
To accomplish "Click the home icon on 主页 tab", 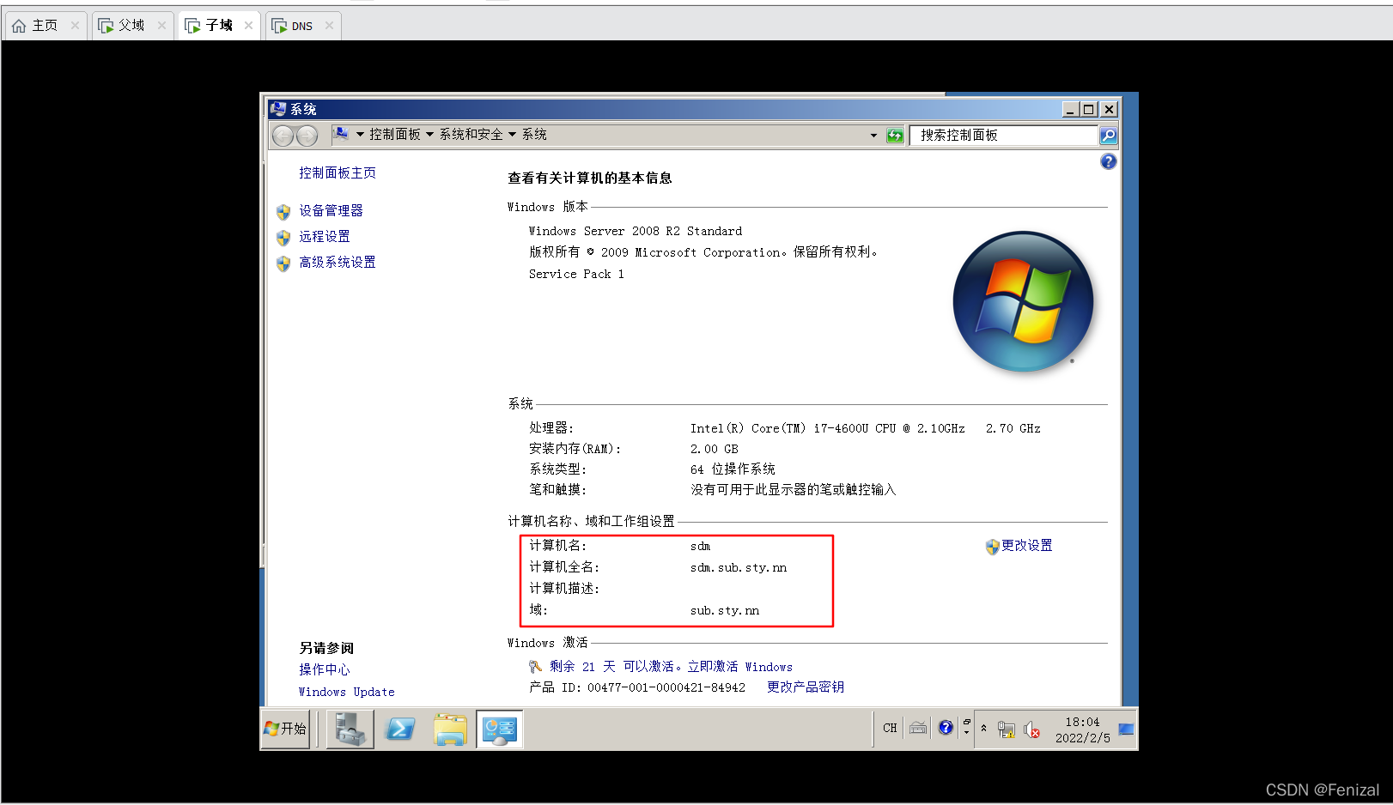I will click(19, 26).
